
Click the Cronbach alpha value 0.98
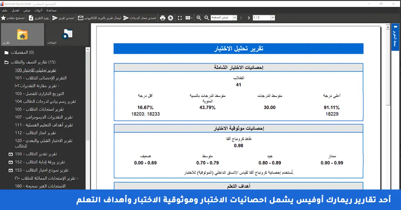tap(239, 145)
